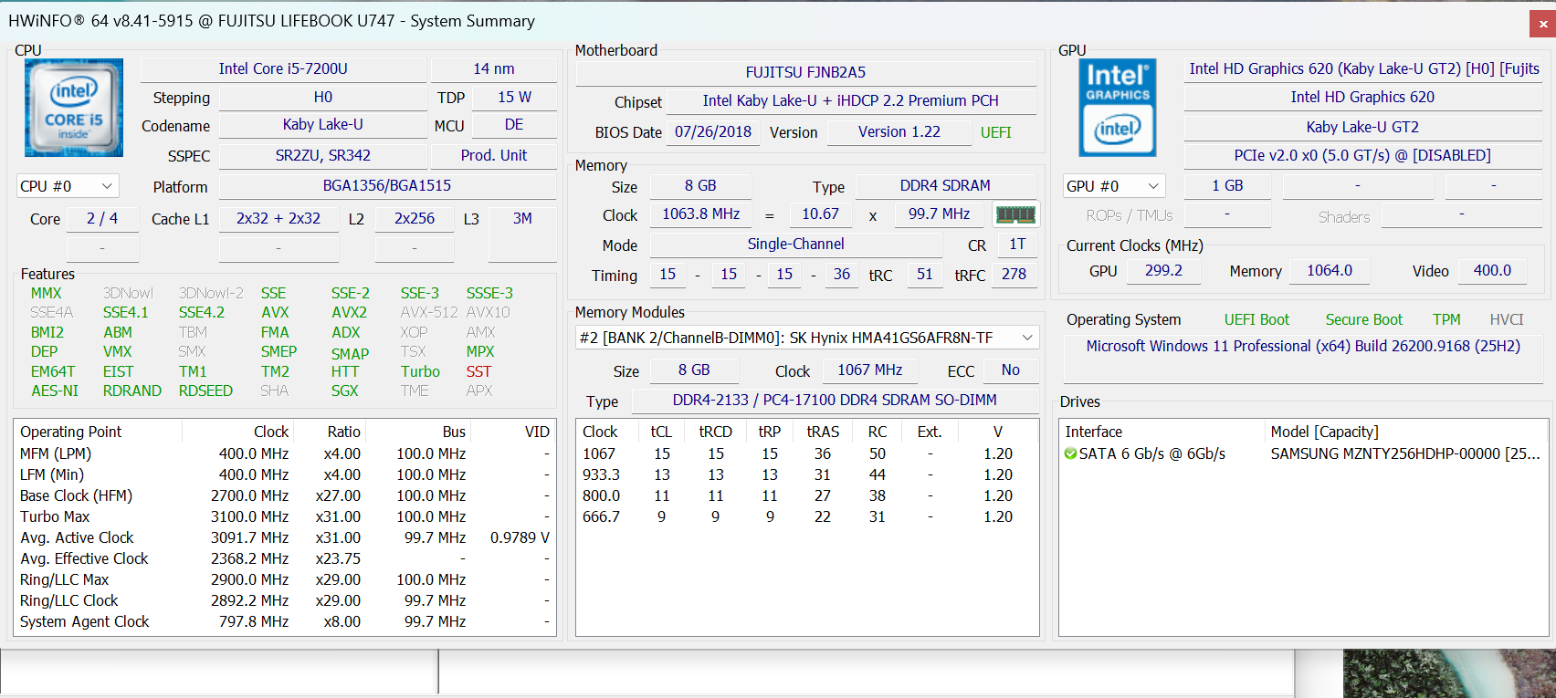Viewport: 1556px width, 698px height.
Task: Click the UEFI label beside BIOS version
Action: coord(995,132)
